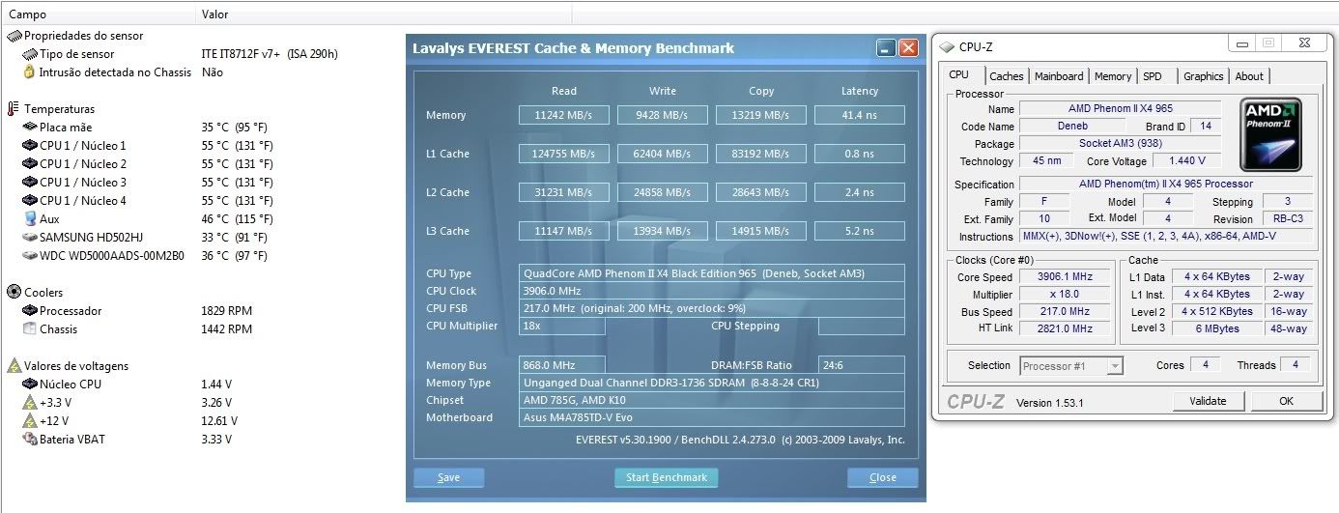Click the Level 3 cache field 6 MBytes
The width and height of the screenshot is (1339, 513).
tap(1216, 328)
